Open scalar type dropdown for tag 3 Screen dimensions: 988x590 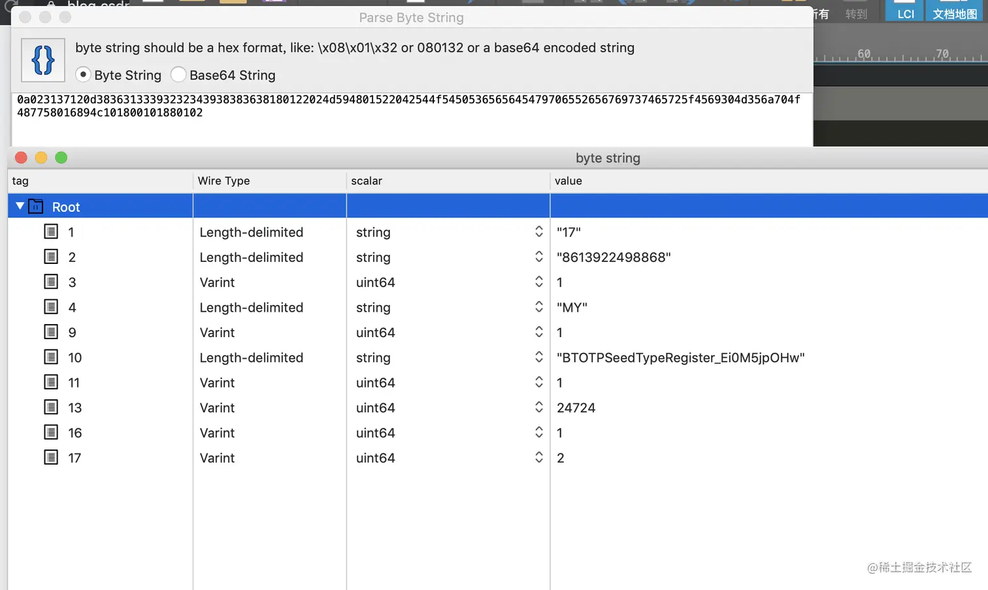pyautogui.click(x=538, y=282)
